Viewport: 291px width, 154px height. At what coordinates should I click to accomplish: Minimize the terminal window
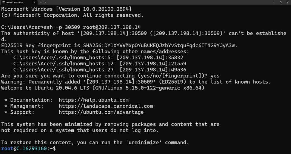click(x=274, y=2)
